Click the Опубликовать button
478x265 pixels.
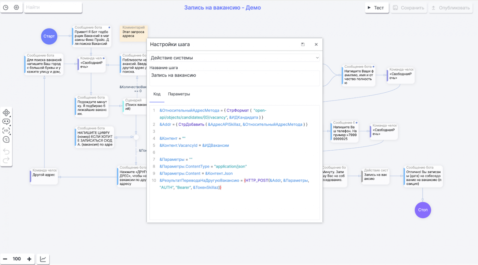pos(450,8)
